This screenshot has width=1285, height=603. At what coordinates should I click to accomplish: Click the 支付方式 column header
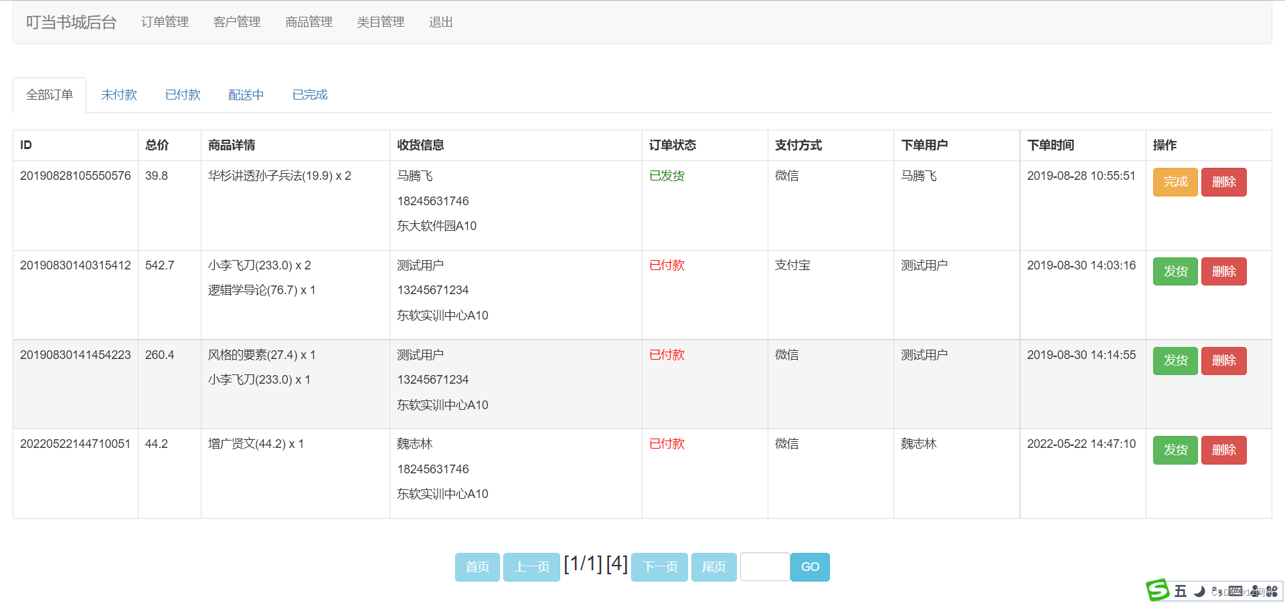coord(798,145)
